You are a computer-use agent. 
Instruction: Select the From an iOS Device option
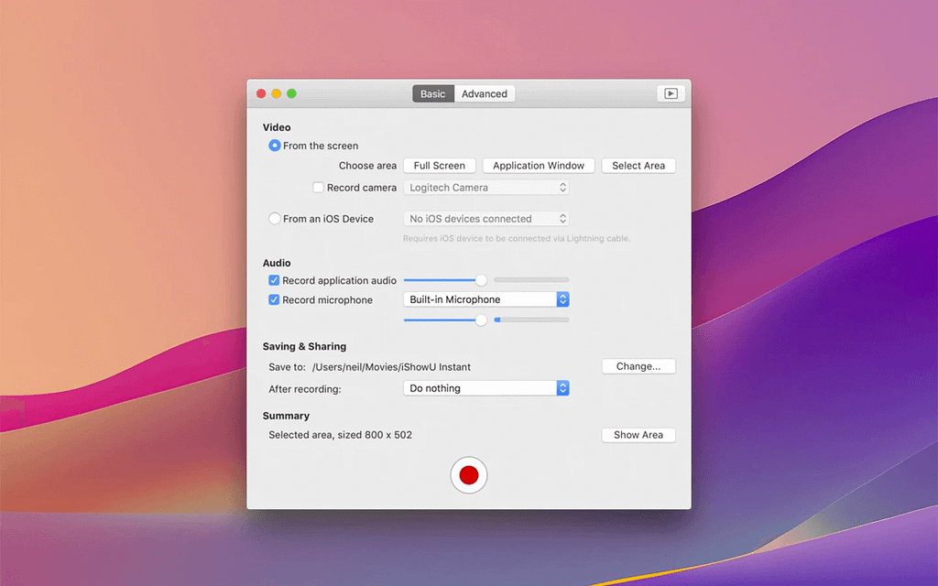(275, 218)
